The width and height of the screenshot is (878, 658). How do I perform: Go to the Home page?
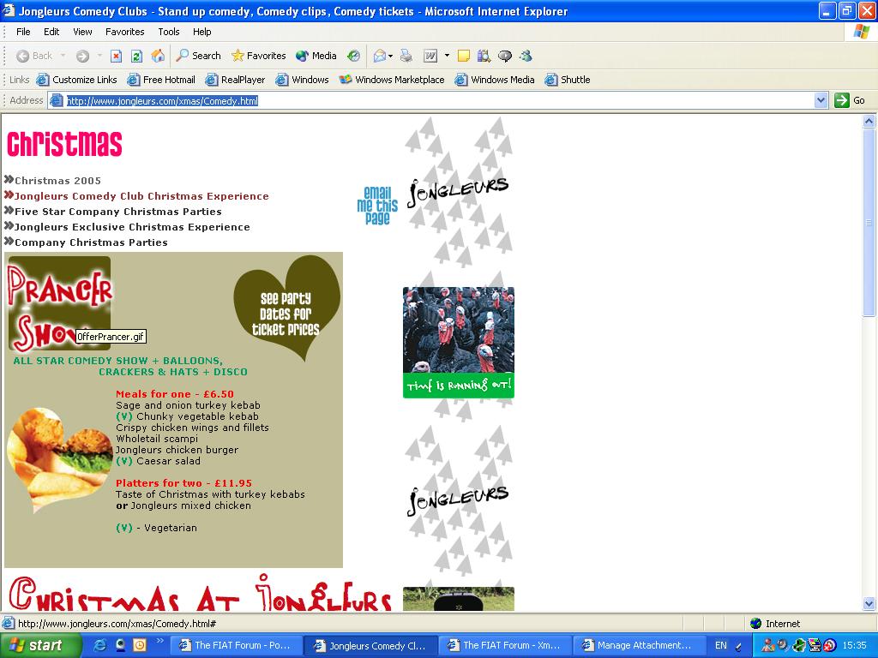click(x=158, y=56)
